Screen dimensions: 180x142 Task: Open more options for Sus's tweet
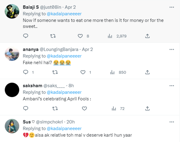[x=172, y=122]
